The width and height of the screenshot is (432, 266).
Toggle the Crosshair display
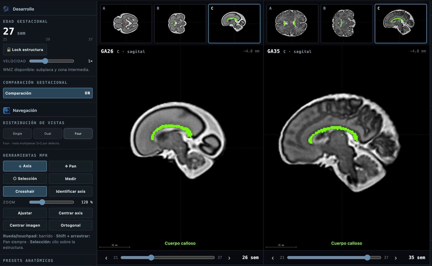(25, 191)
